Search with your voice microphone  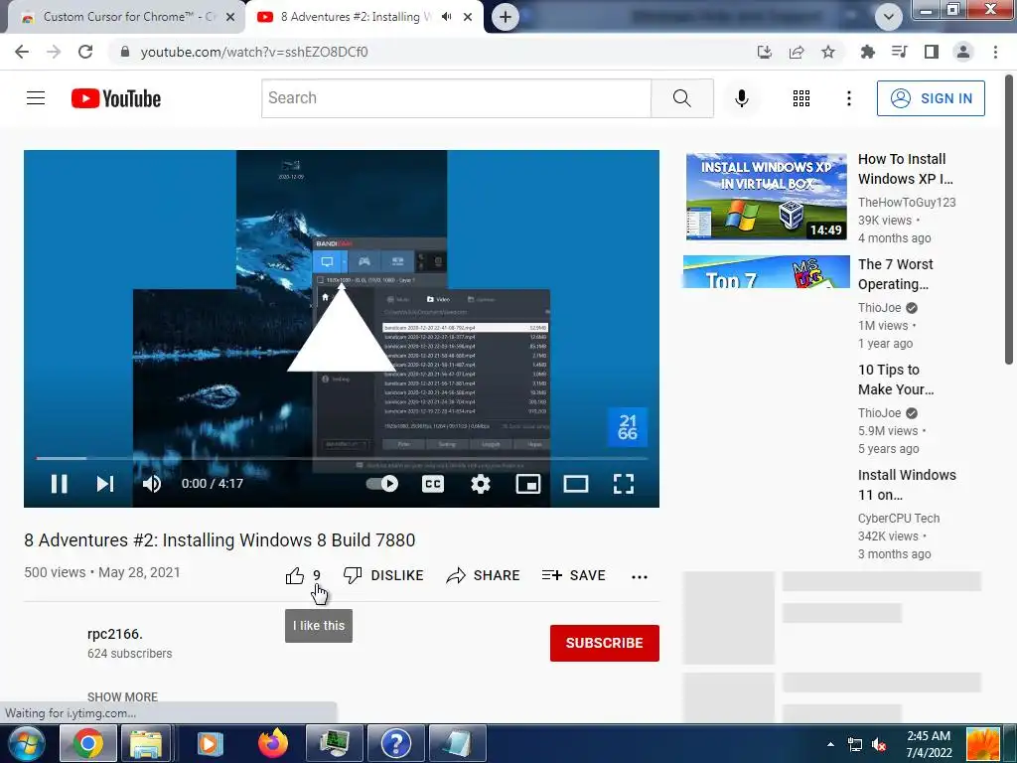pyautogui.click(x=741, y=98)
